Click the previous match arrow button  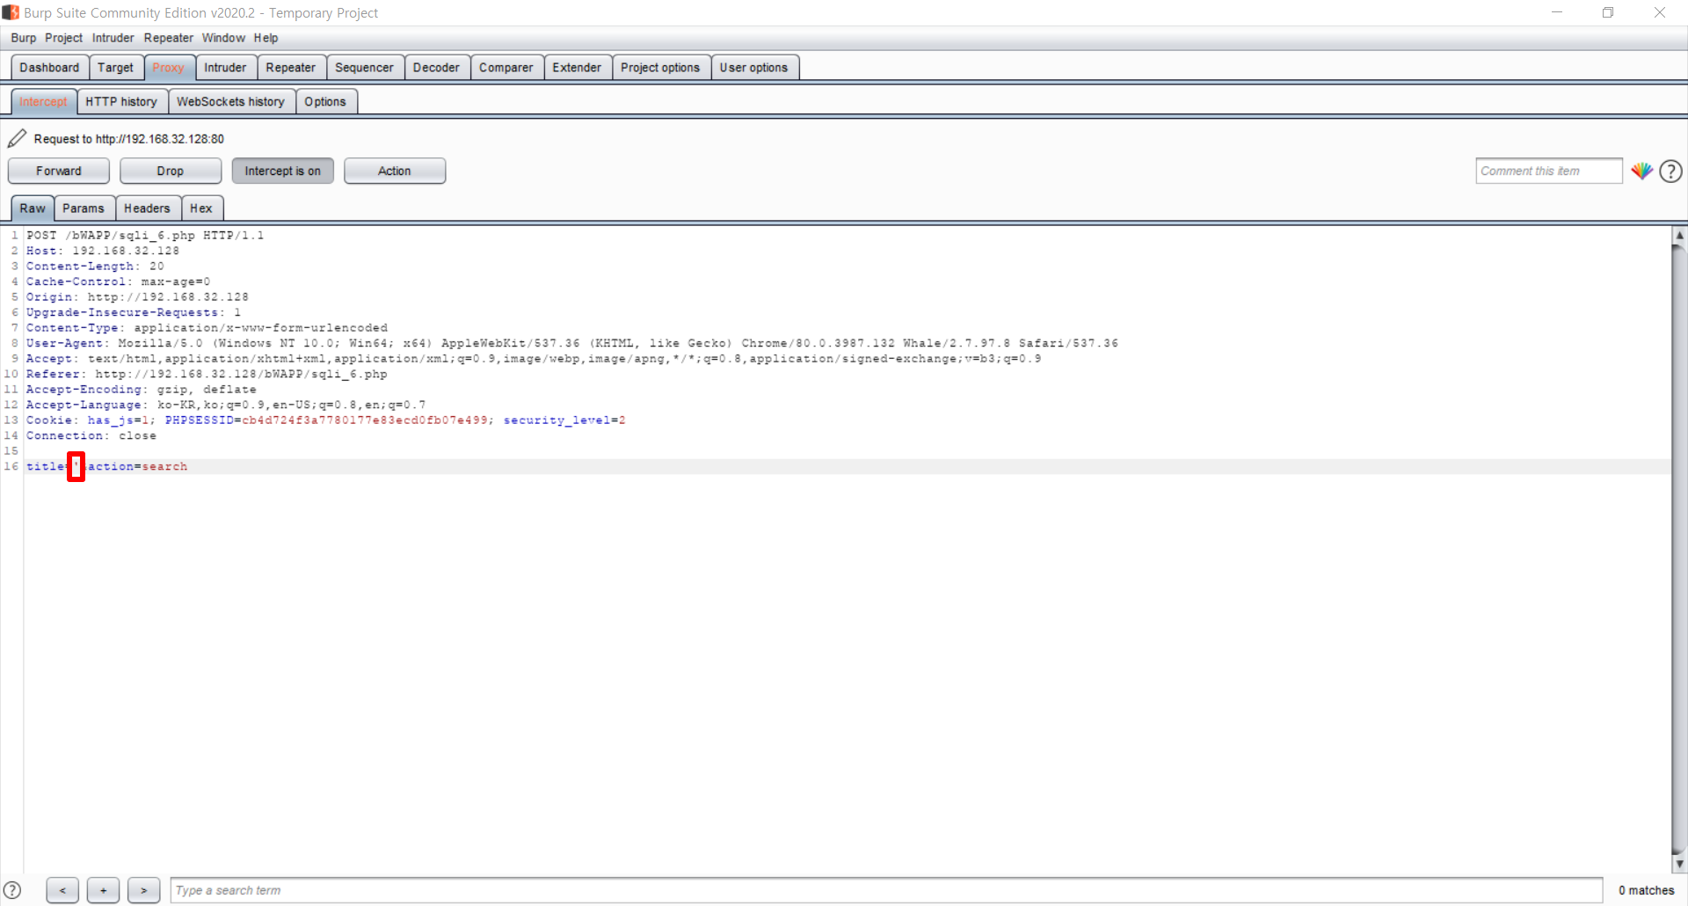pos(62,890)
